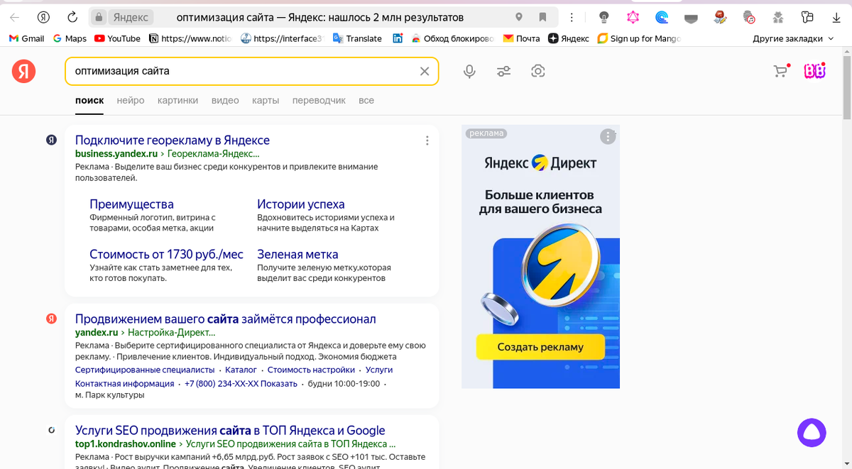Click the tabs collection icon in toolbar
The height and width of the screenshot is (469, 852).
click(x=807, y=17)
